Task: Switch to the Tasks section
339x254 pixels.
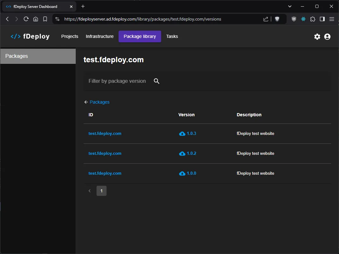Action: coord(172,36)
